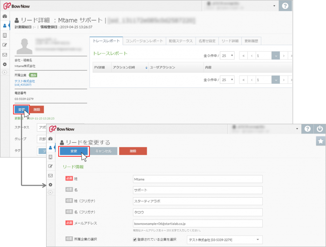The height and width of the screenshot is (247, 326).
Task: Click blue 変更 button in edit lead window
Action: coord(74,151)
